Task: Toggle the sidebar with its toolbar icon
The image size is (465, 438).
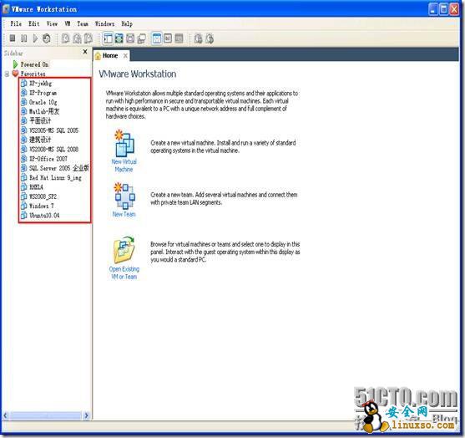Action: click(x=108, y=38)
